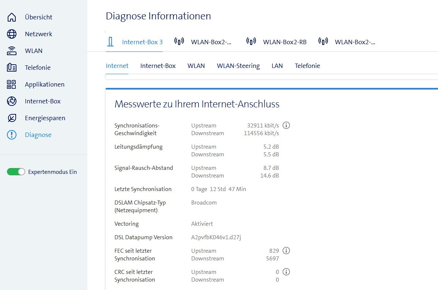Open Diagnose in the sidebar
This screenshot has width=438, height=290.
(38, 135)
